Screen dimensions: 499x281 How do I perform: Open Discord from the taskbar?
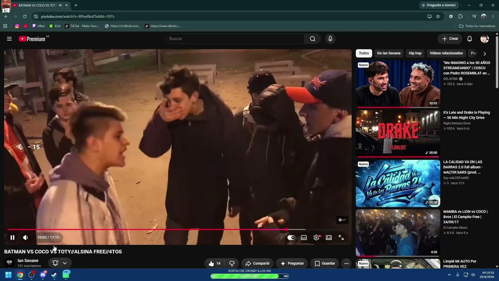coord(43,275)
